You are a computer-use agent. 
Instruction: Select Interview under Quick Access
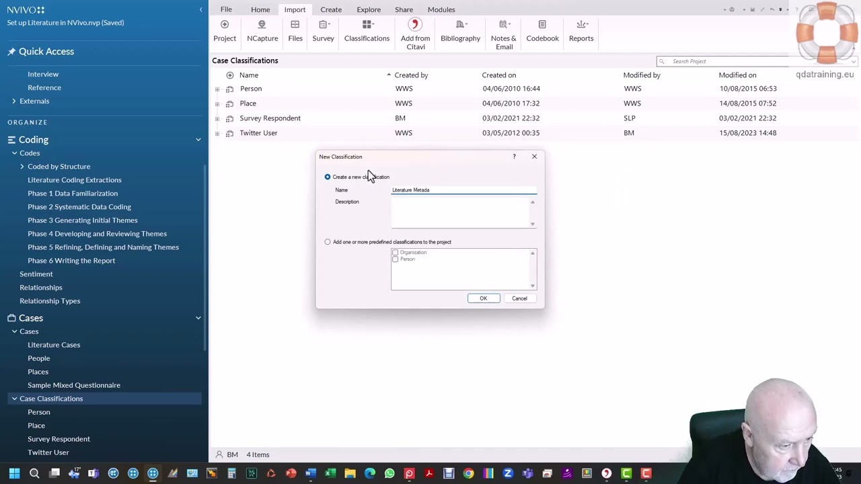pyautogui.click(x=43, y=74)
